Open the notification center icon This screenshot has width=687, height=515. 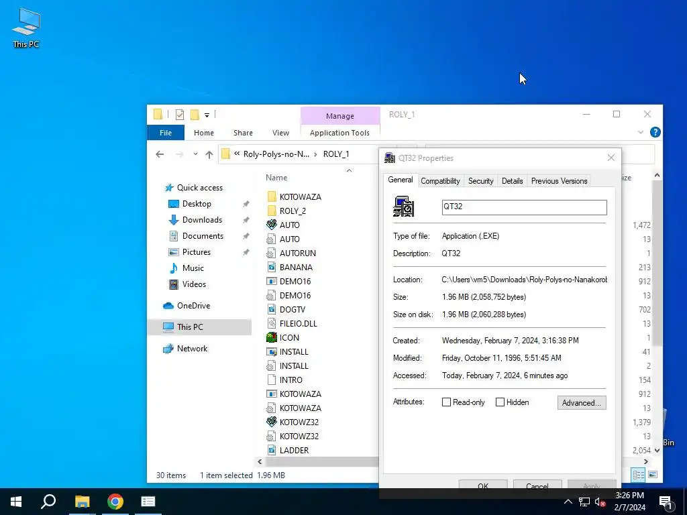(666, 502)
